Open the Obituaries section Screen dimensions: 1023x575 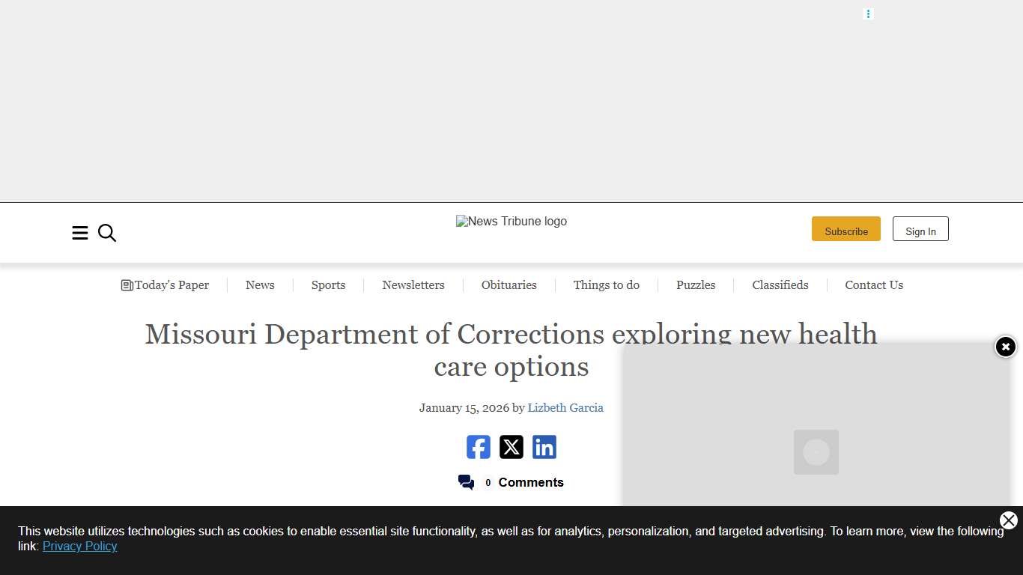click(x=509, y=285)
